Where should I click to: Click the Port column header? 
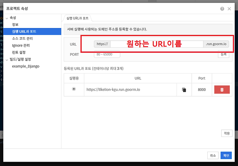pos(202,78)
